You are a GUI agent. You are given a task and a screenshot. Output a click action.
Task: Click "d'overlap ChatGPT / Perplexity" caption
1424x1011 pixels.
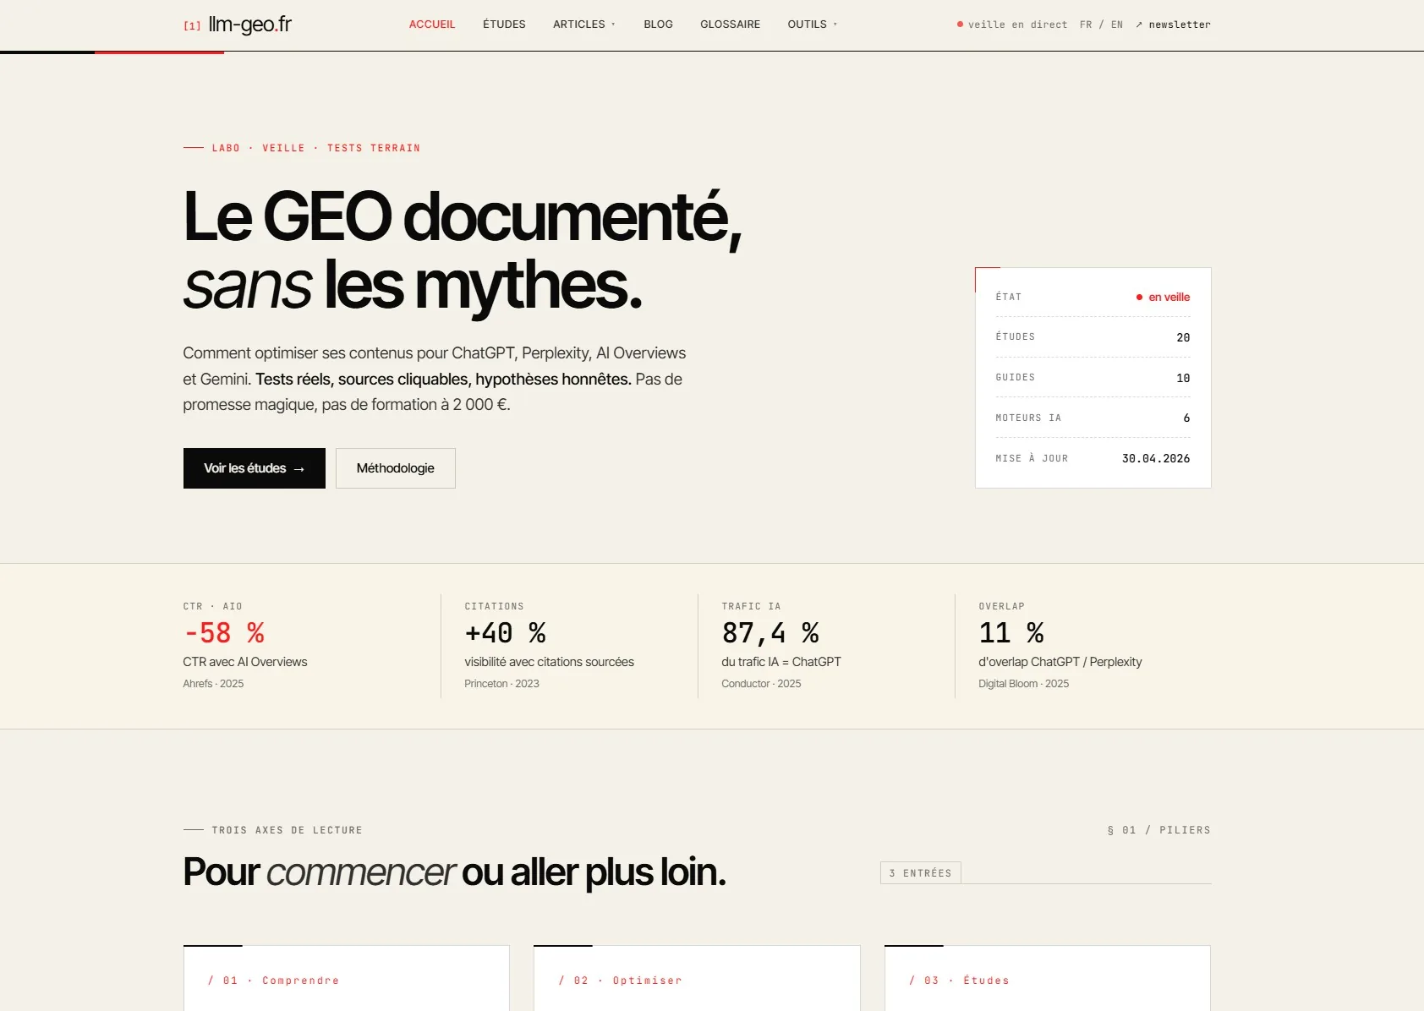(1060, 662)
